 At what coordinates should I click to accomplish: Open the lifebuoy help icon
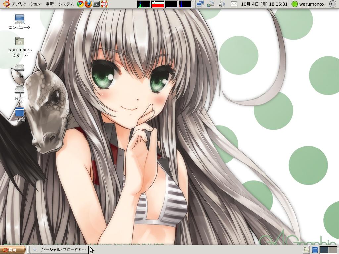(104, 4)
